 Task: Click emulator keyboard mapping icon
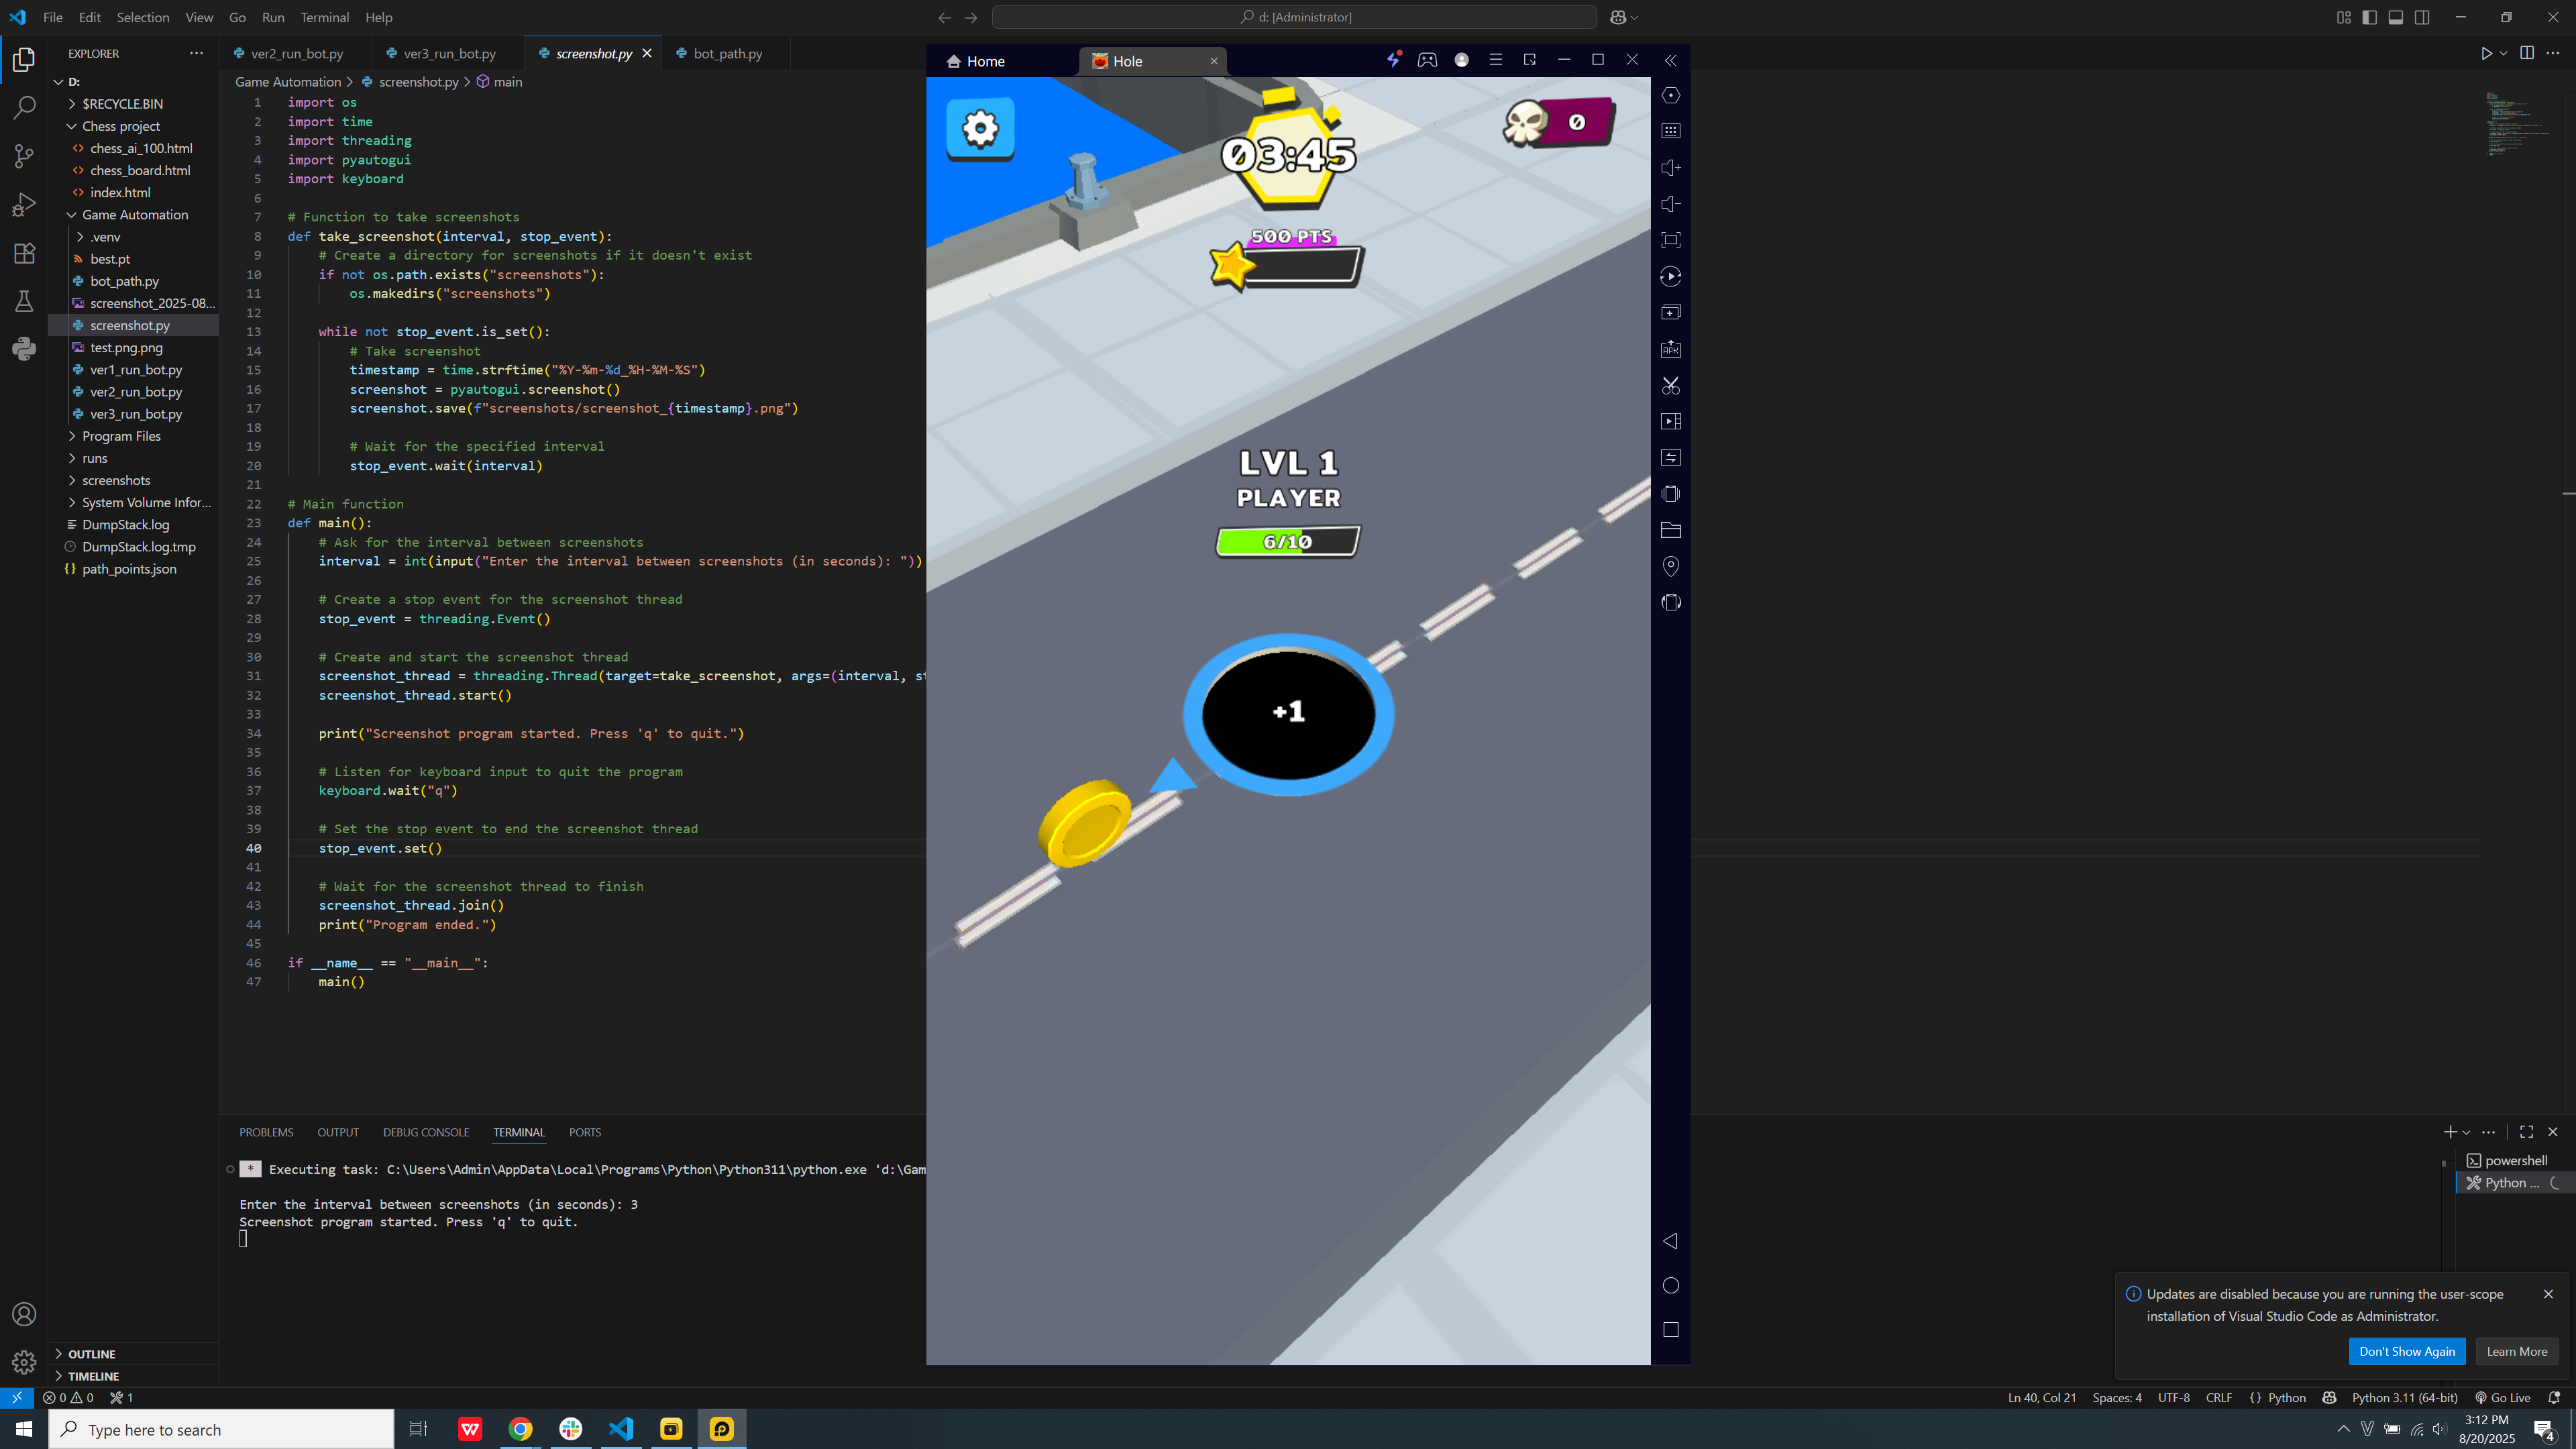click(1670, 131)
